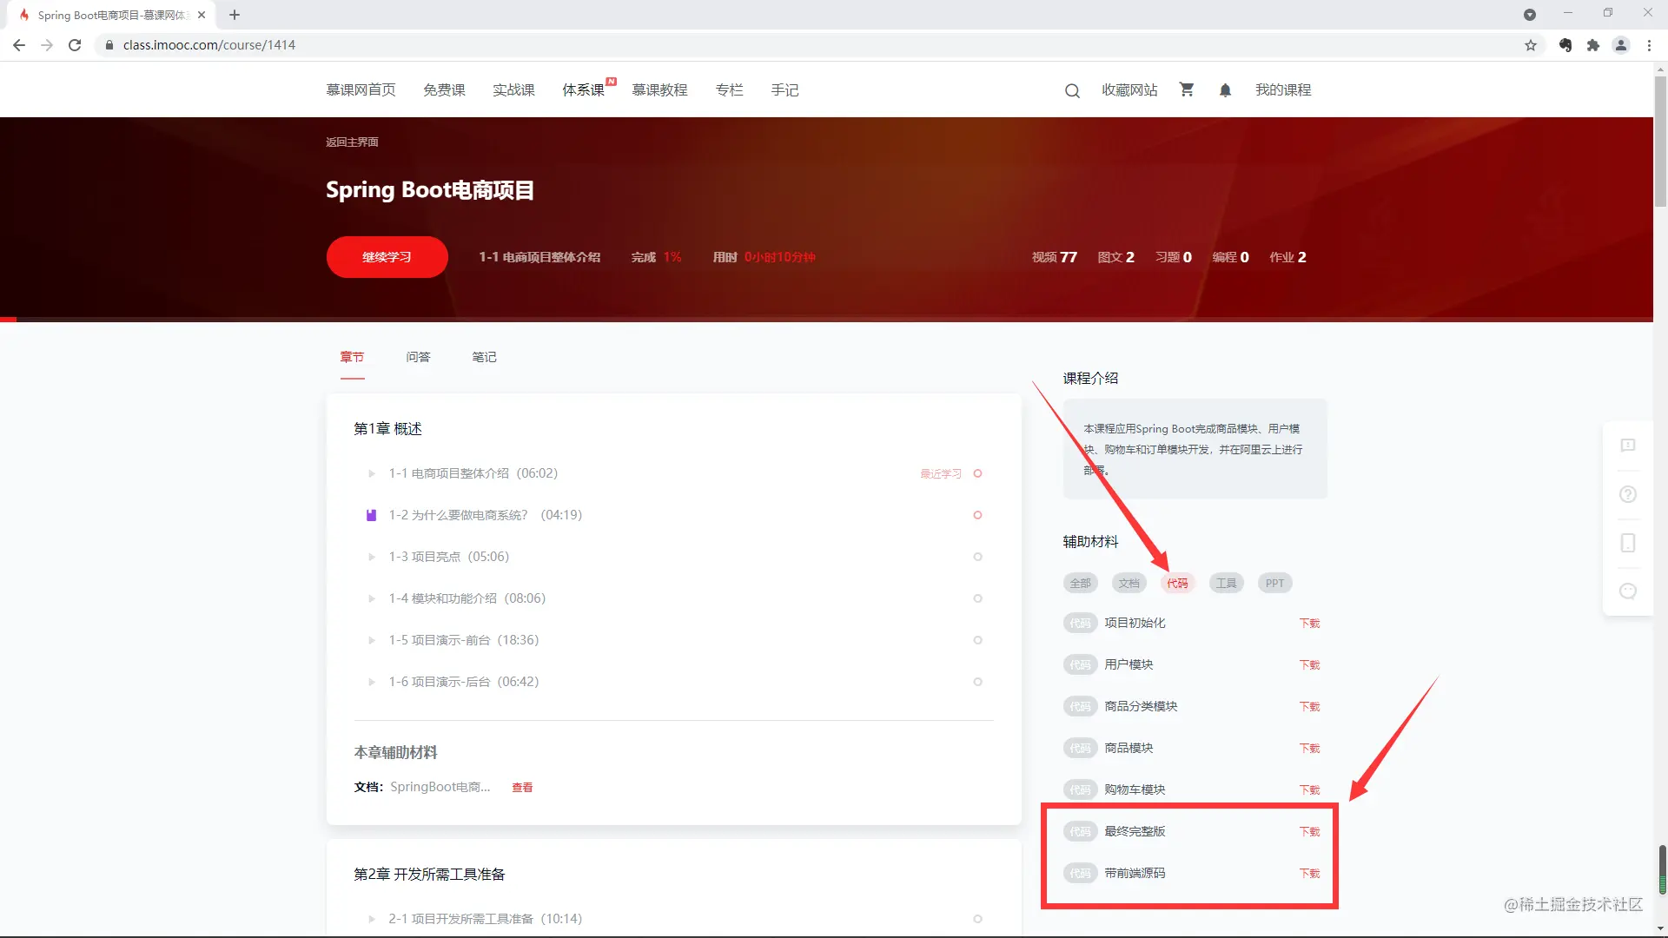Viewport: 1668px width, 938px height.
Task: Play video icon for 2-1 项目开发所需工具准备
Action: pos(372,919)
